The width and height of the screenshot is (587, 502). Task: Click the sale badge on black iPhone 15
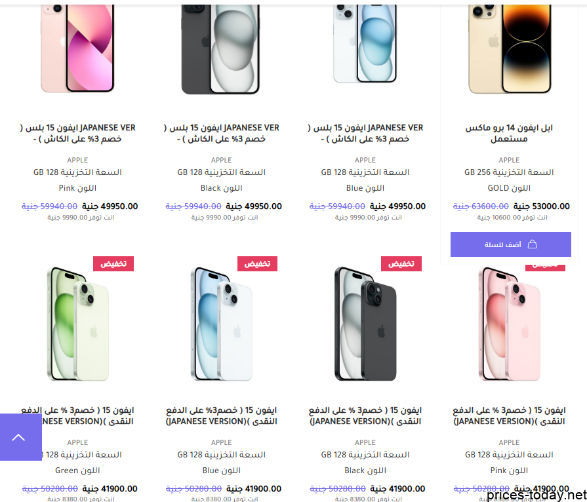(401, 263)
